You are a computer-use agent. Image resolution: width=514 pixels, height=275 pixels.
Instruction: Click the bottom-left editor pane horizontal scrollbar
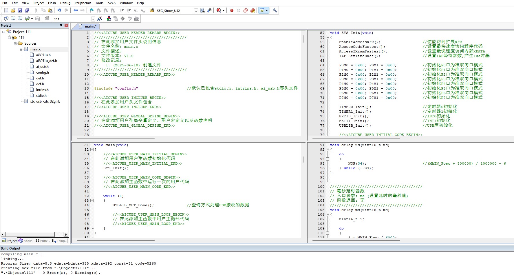(x=116, y=240)
